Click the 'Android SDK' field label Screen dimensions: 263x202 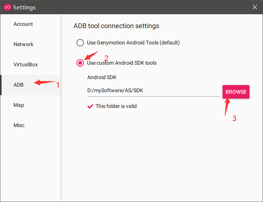(x=102, y=77)
